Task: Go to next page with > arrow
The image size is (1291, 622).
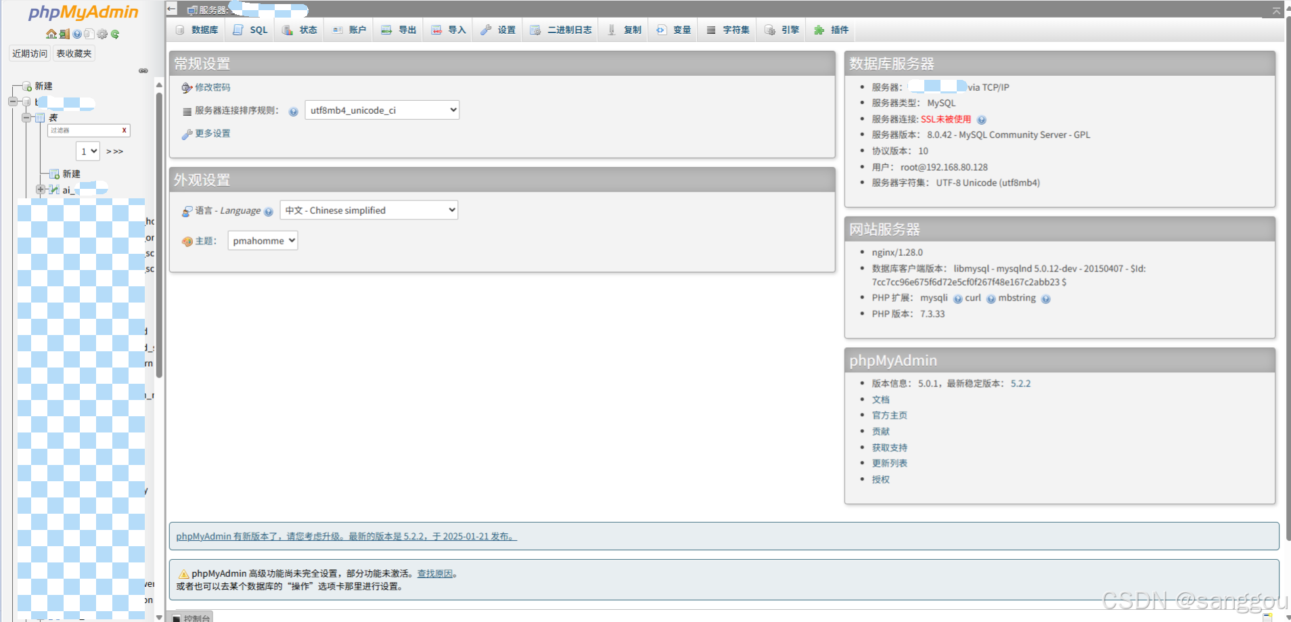Action: (x=109, y=152)
